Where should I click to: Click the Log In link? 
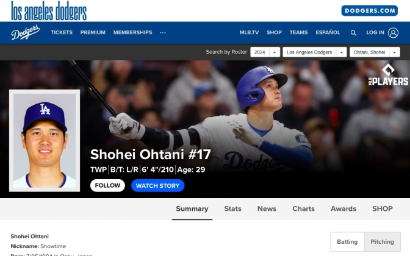click(375, 32)
